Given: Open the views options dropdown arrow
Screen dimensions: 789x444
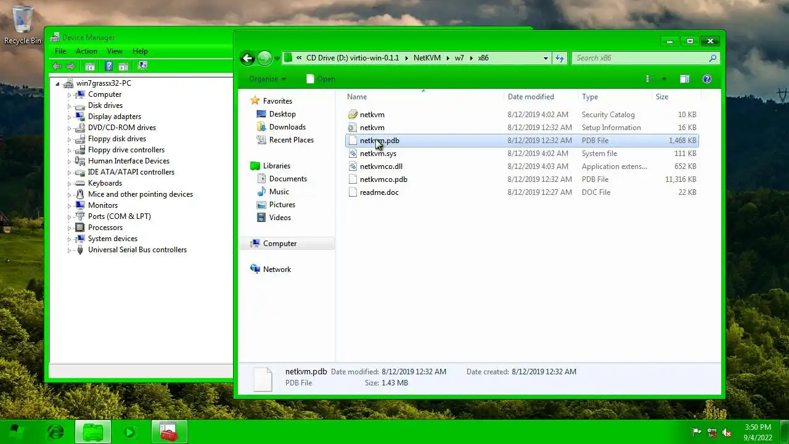Looking at the screenshot, I should click(x=664, y=79).
